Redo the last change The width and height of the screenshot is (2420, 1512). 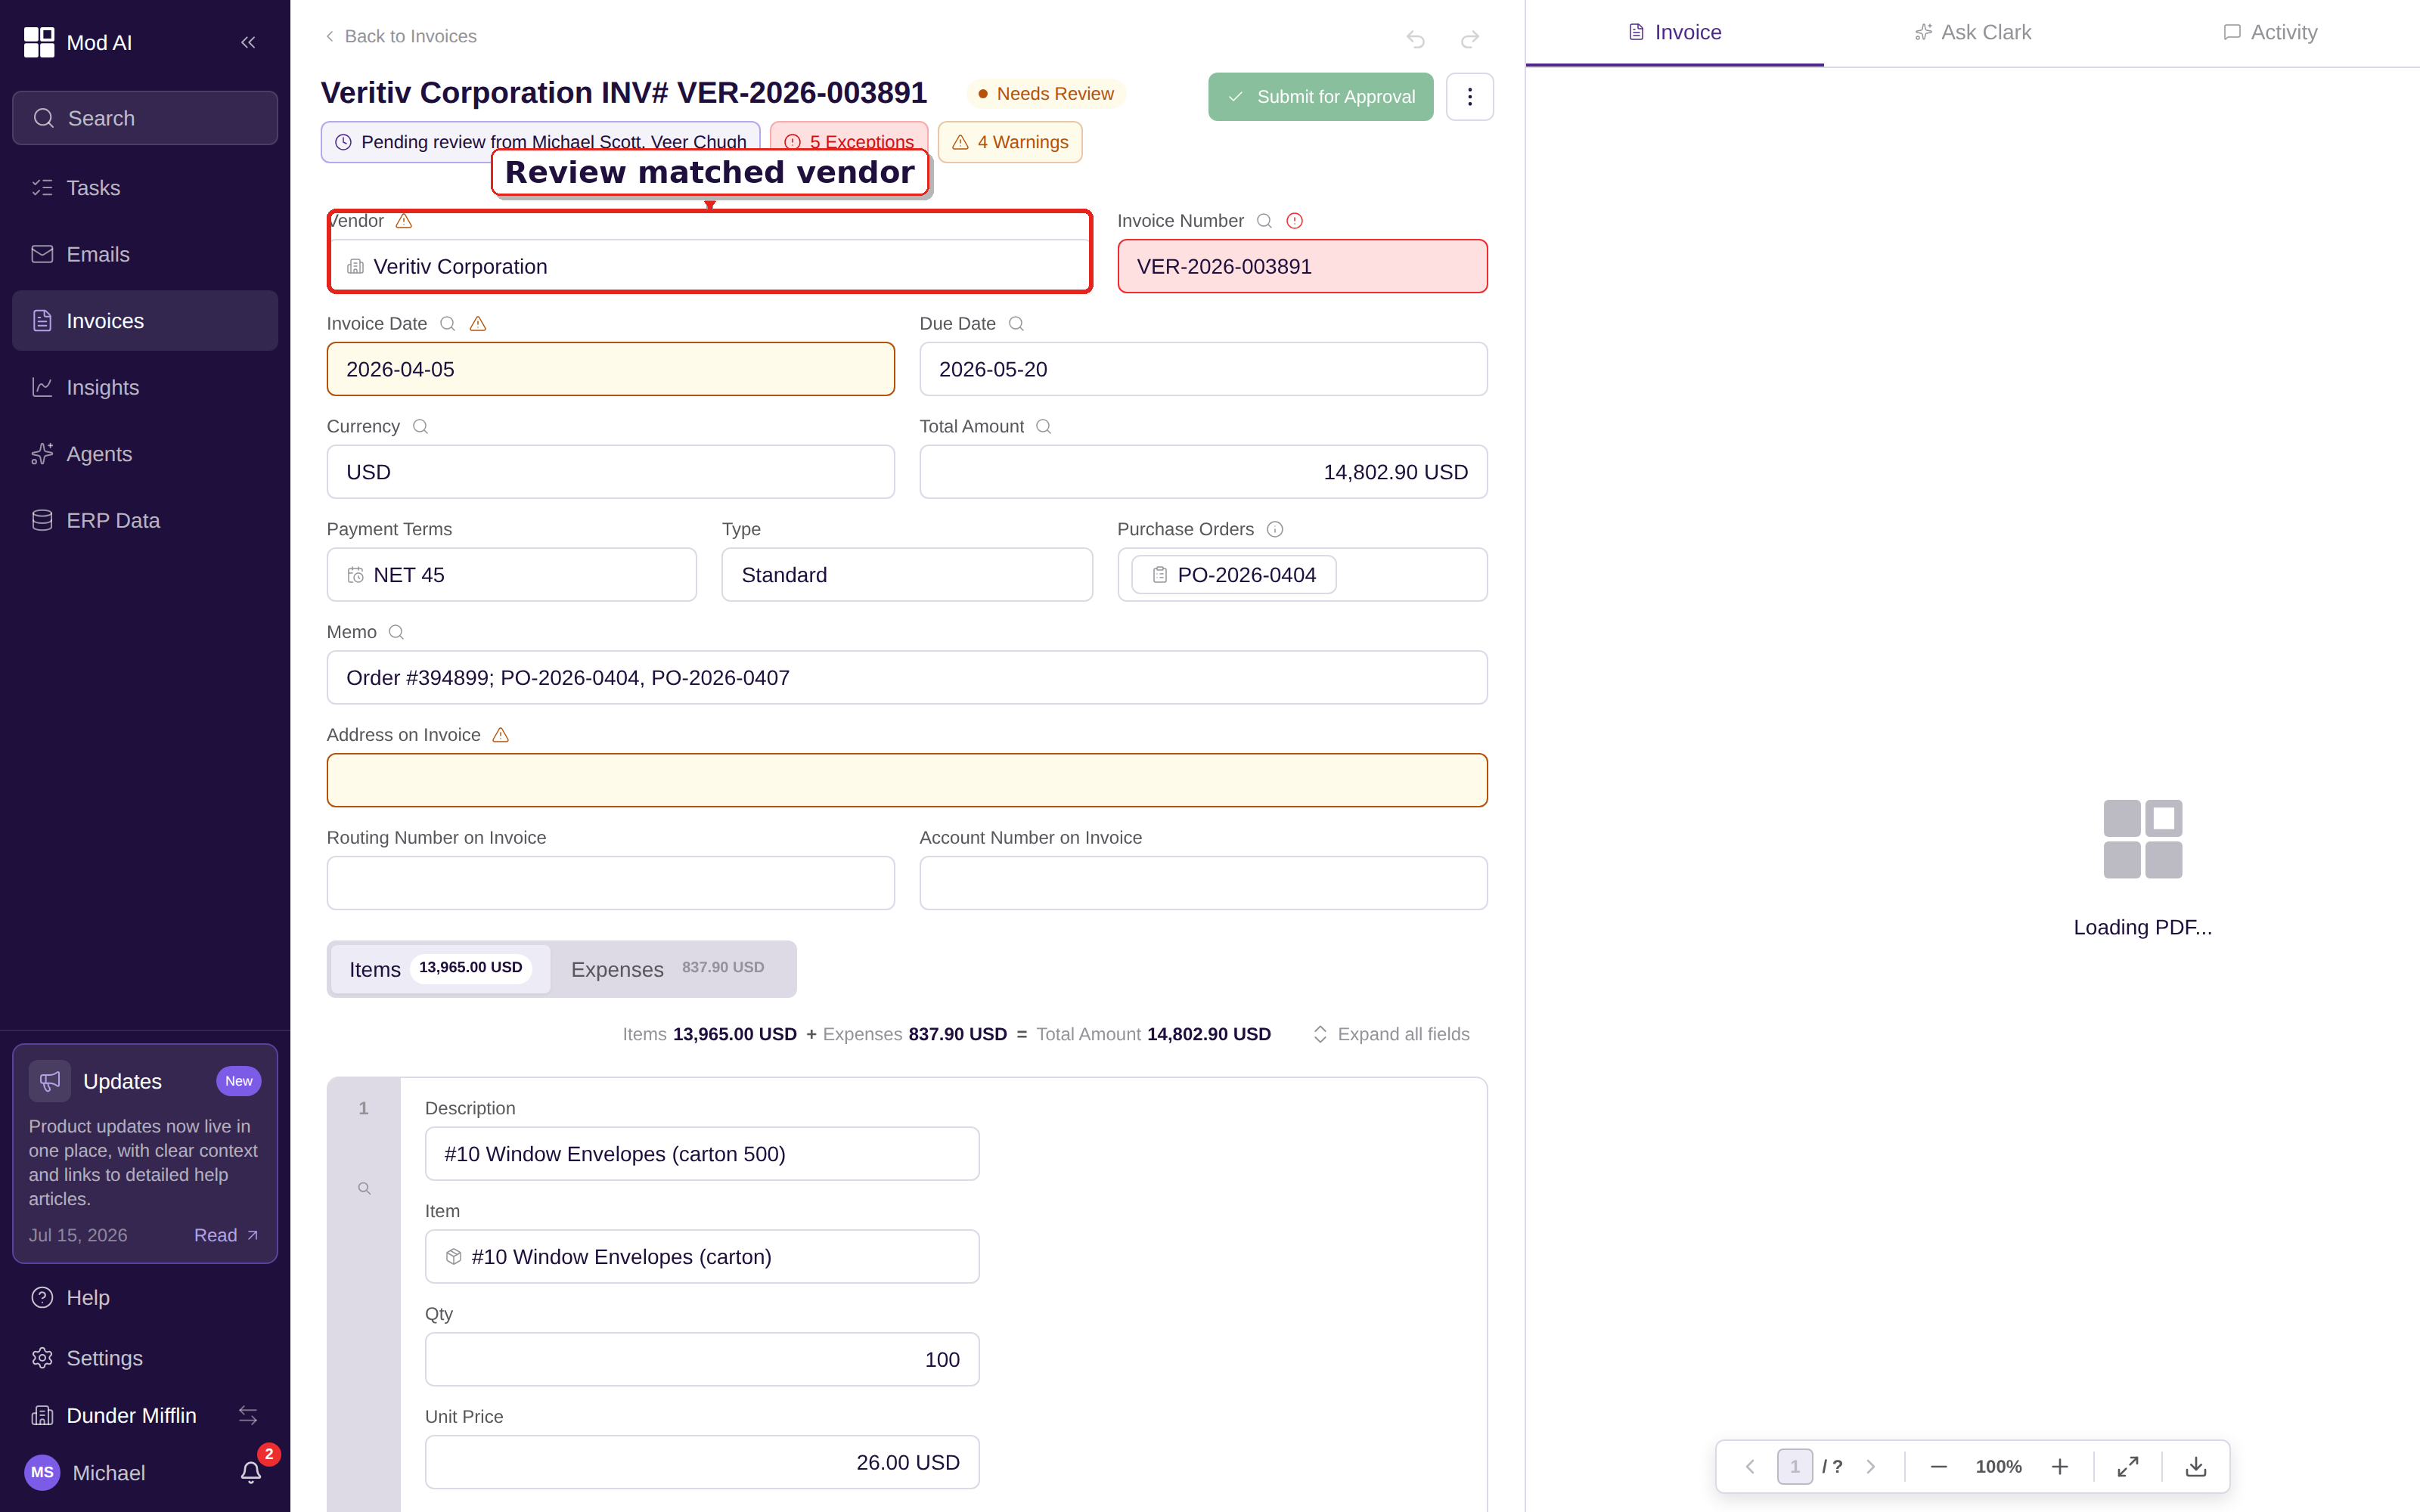tap(1469, 39)
